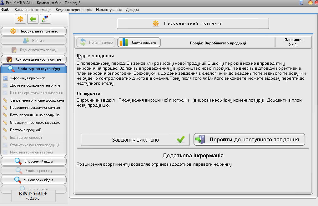Viewport: 318px width, 206px height.
Task: Click the Завдання виконано button
Action: point(135,139)
